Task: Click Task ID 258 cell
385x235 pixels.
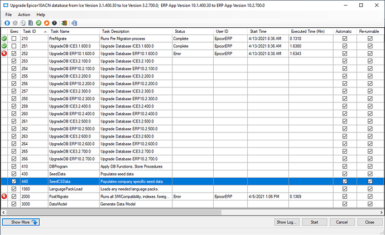Action: tap(34, 99)
